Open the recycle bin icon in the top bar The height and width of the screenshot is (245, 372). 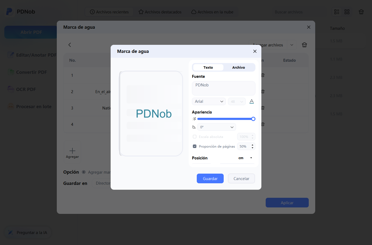(361, 12)
